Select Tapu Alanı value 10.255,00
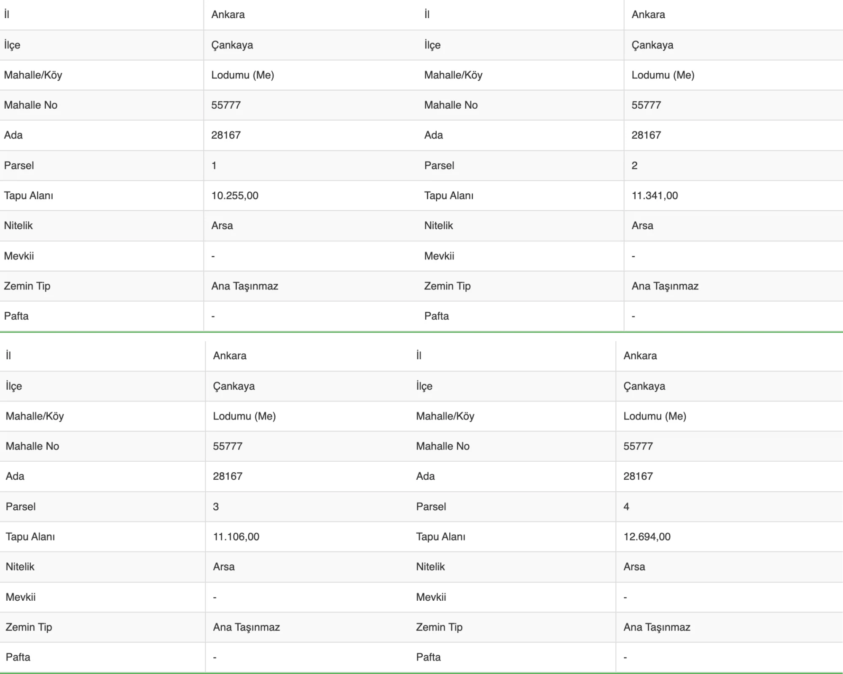This screenshot has height=674, width=843. [x=235, y=195]
